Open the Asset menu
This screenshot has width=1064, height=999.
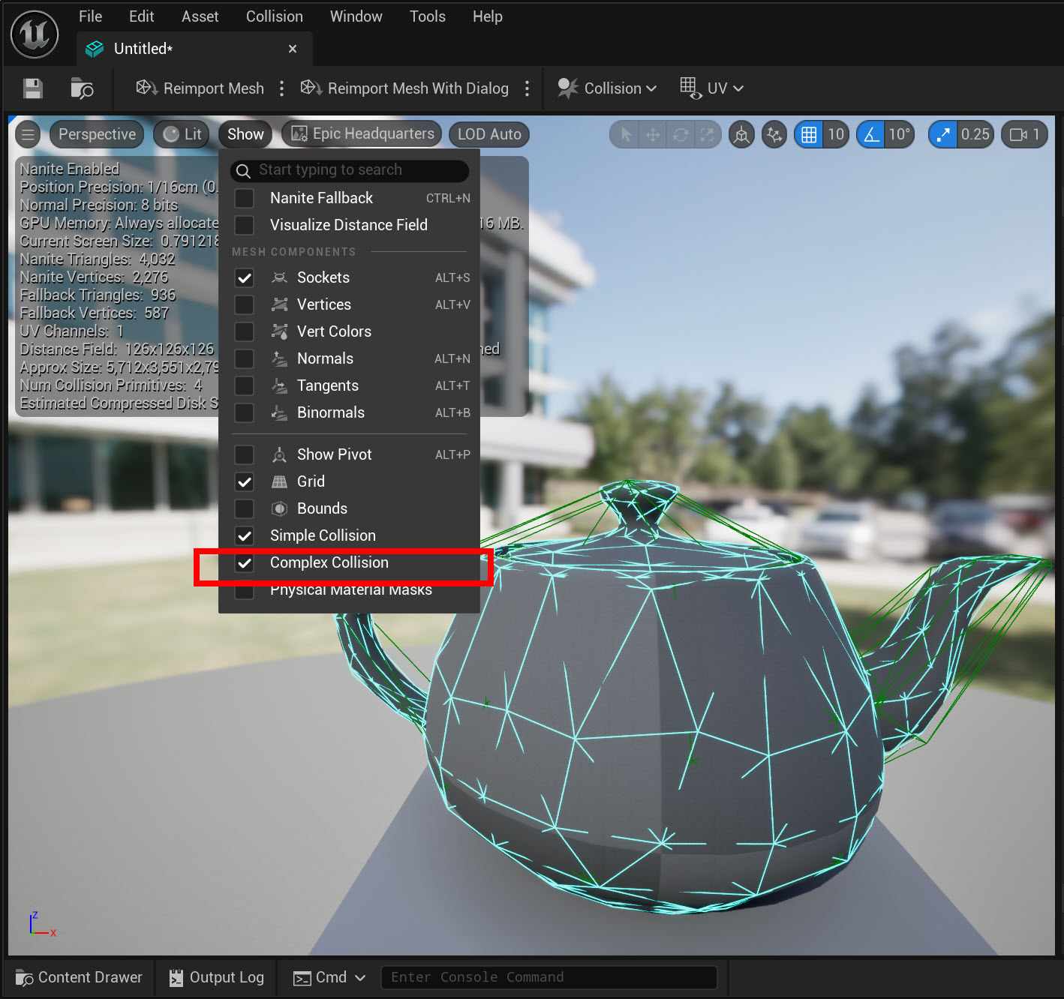(x=200, y=16)
